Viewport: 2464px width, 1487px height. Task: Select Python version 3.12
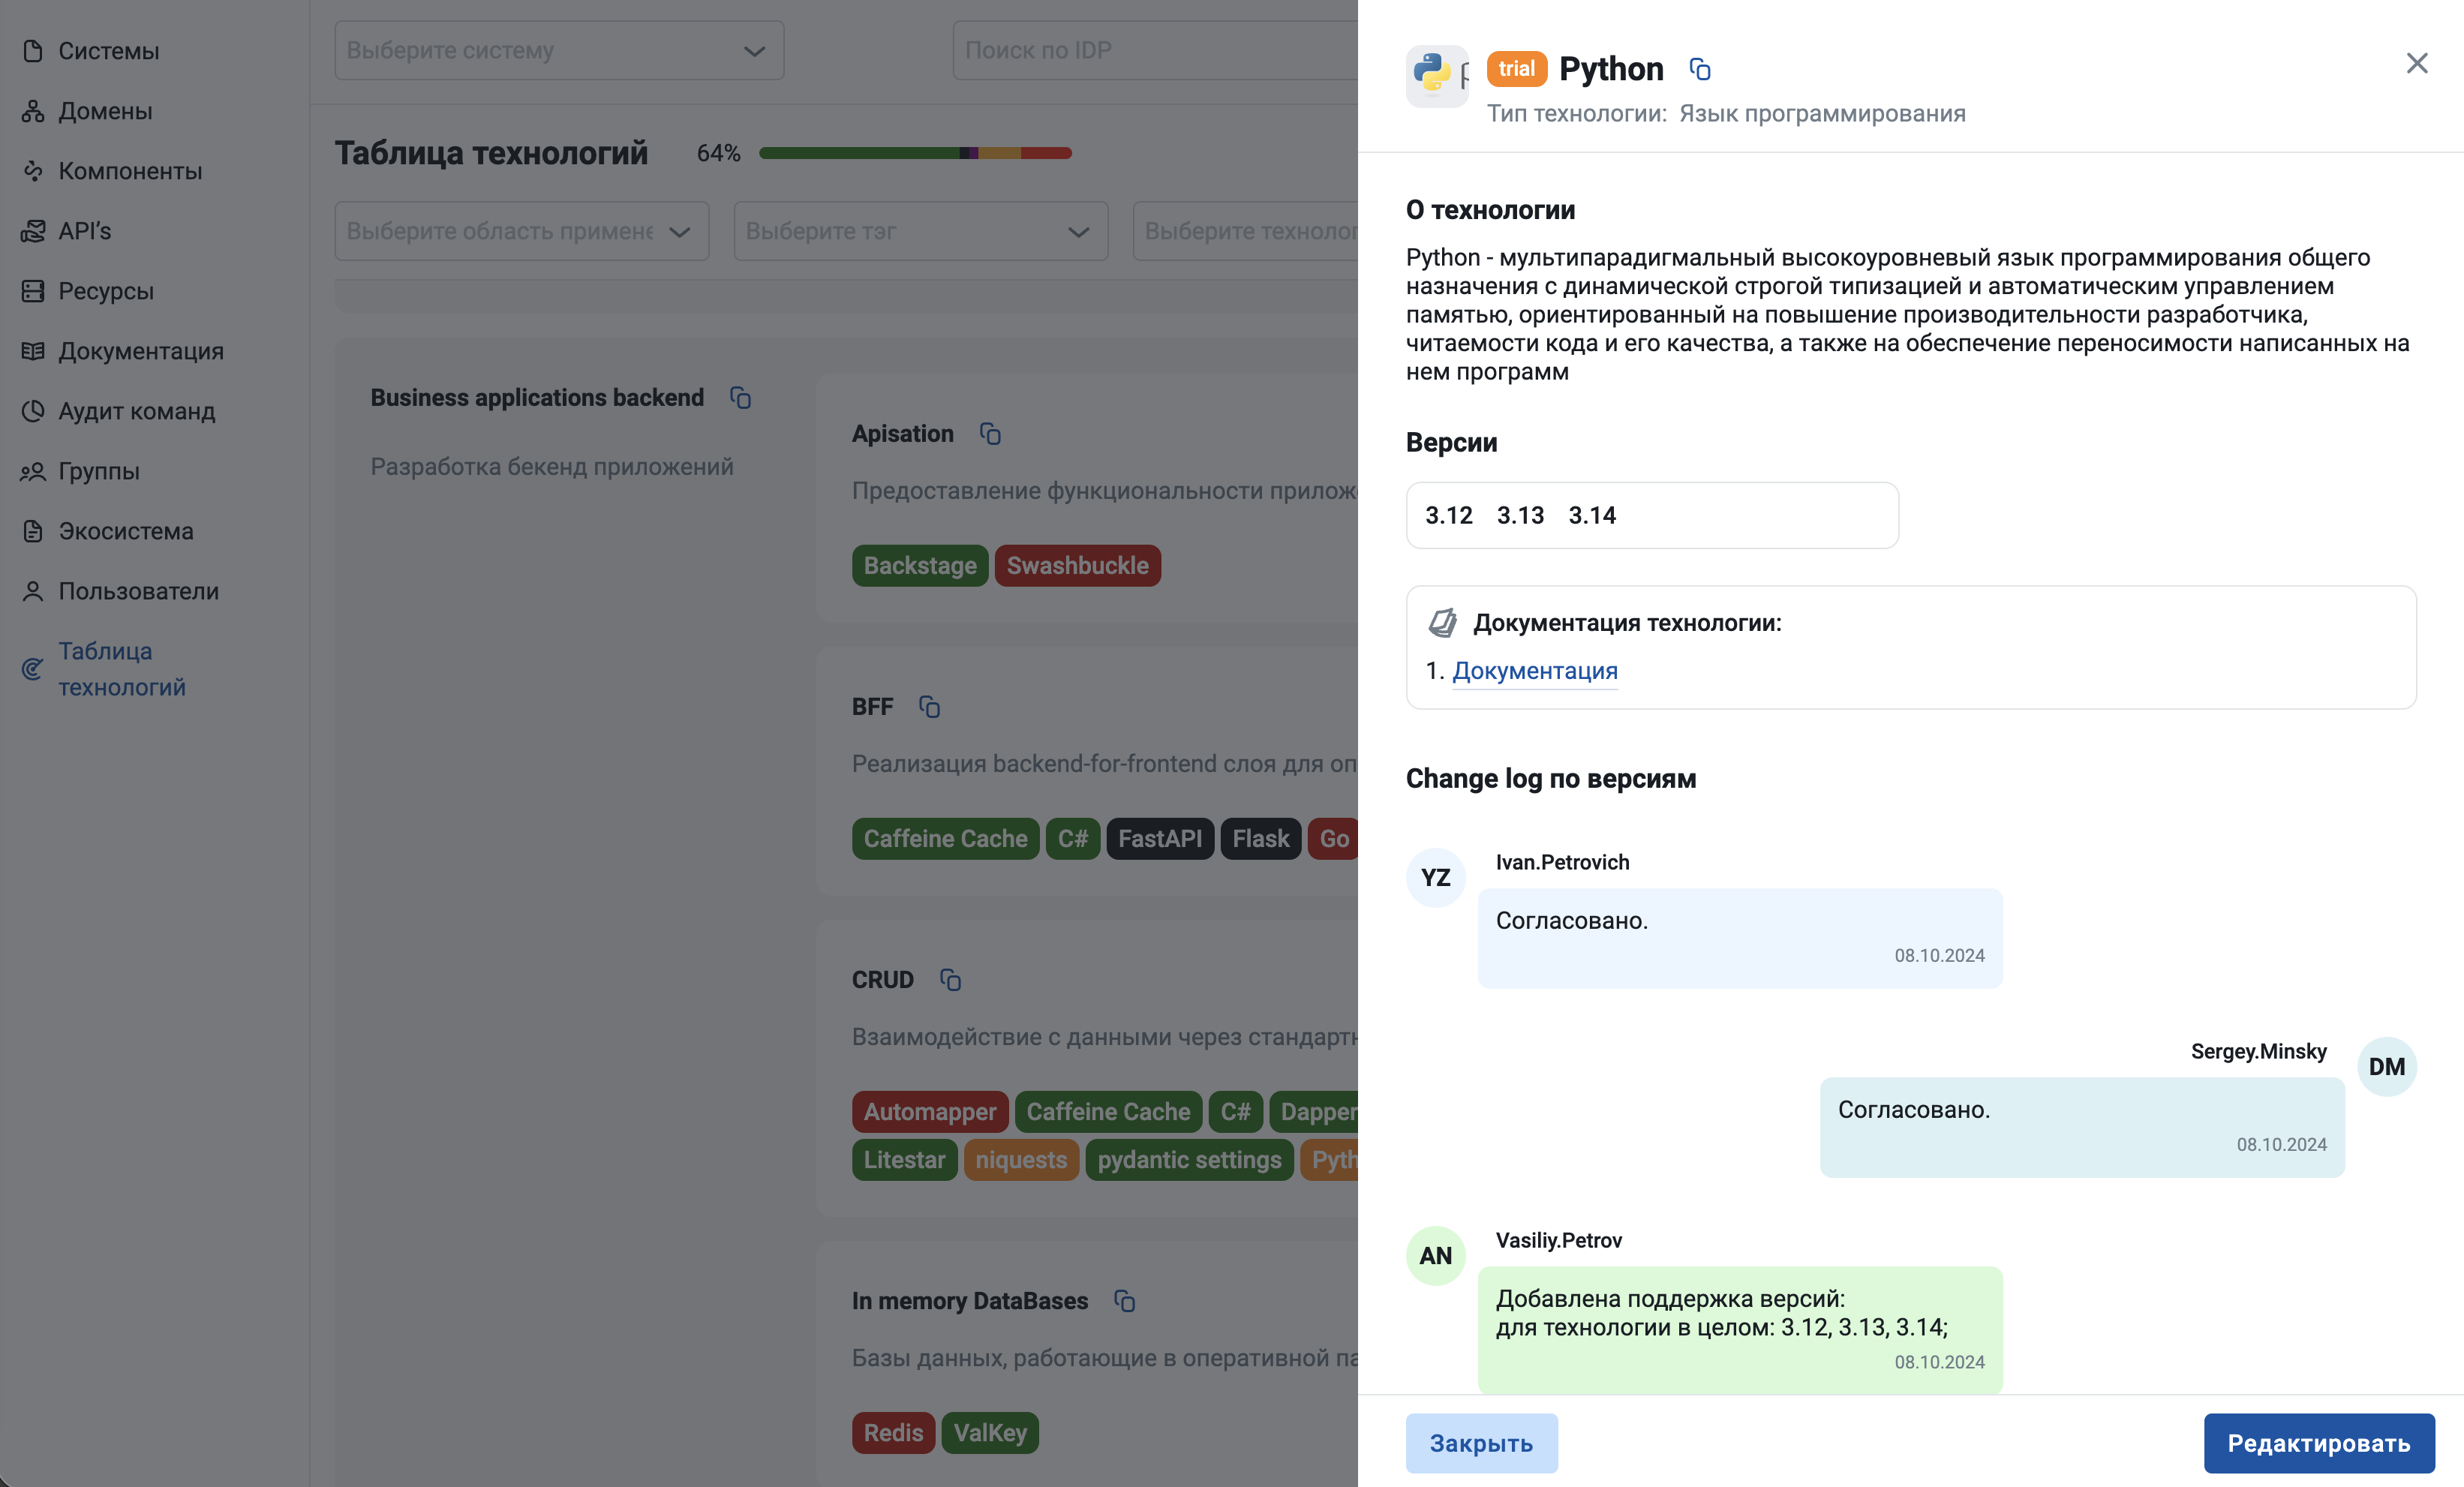(1449, 515)
